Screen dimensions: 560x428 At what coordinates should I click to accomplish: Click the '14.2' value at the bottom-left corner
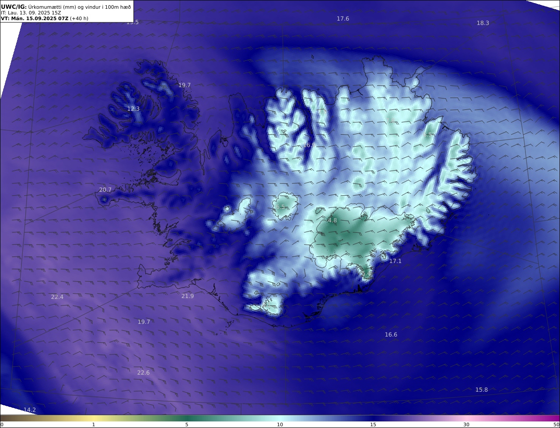point(30,410)
